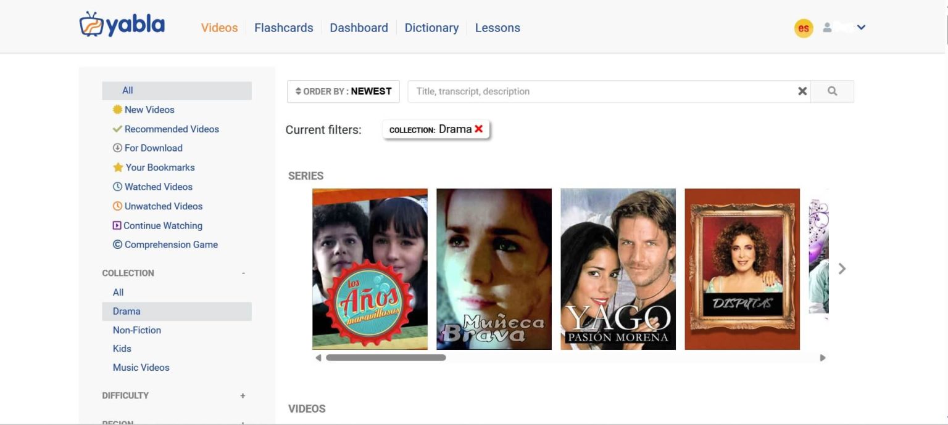Clear the search field with X icon
Viewport: 948px width, 425px height.
(x=802, y=91)
